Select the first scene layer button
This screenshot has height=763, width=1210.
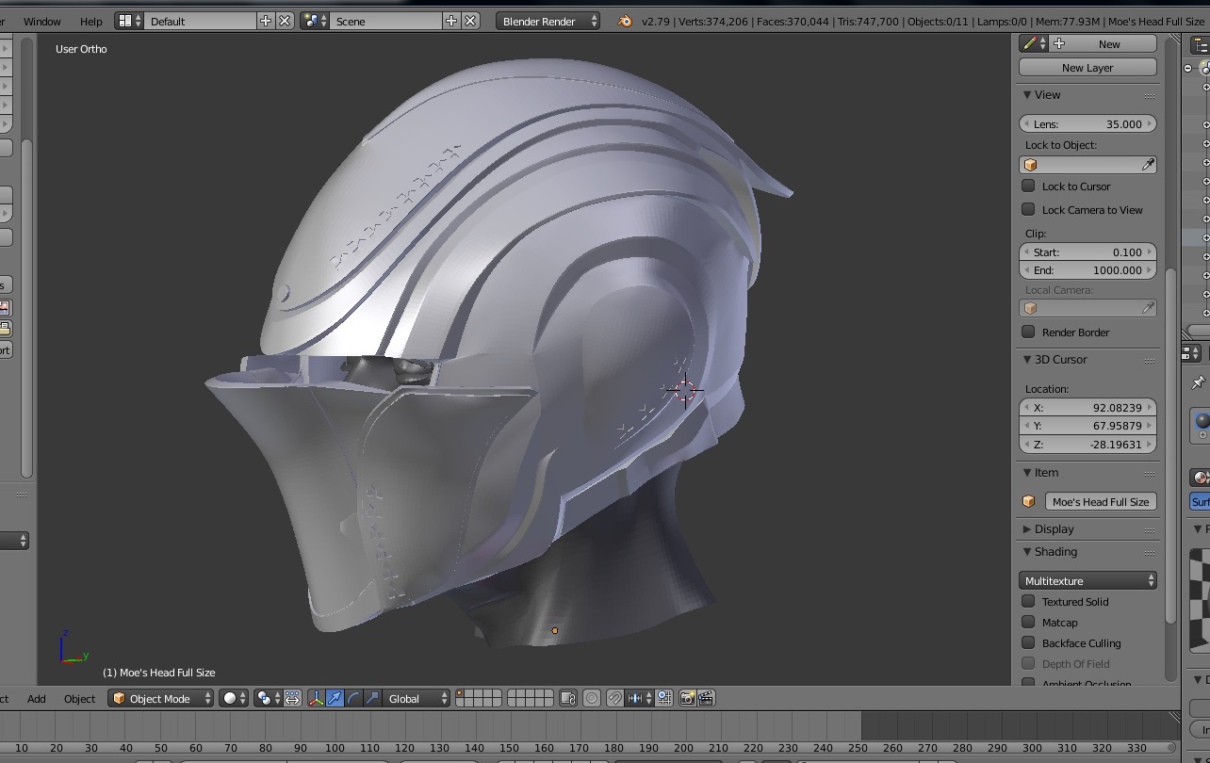pyautogui.click(x=460, y=694)
